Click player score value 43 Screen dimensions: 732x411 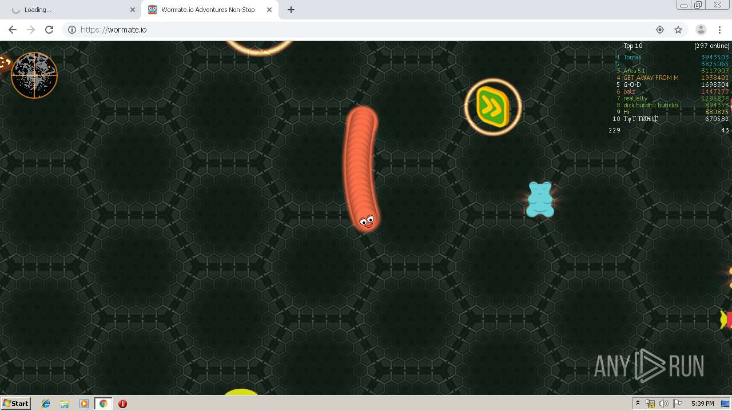coord(725,130)
